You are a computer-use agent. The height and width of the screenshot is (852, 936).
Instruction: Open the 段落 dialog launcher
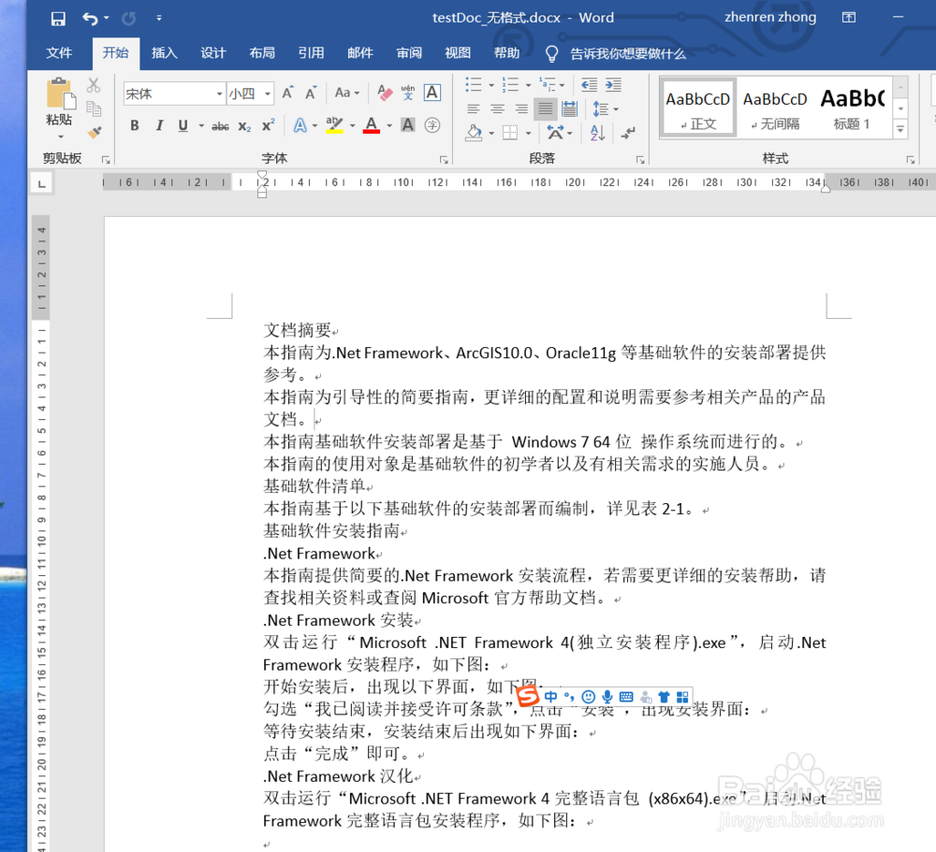[x=640, y=159]
